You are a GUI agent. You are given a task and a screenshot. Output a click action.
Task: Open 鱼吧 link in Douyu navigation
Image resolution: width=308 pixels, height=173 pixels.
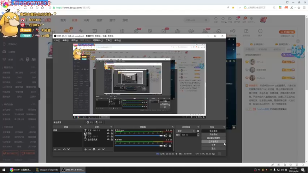point(125,20)
